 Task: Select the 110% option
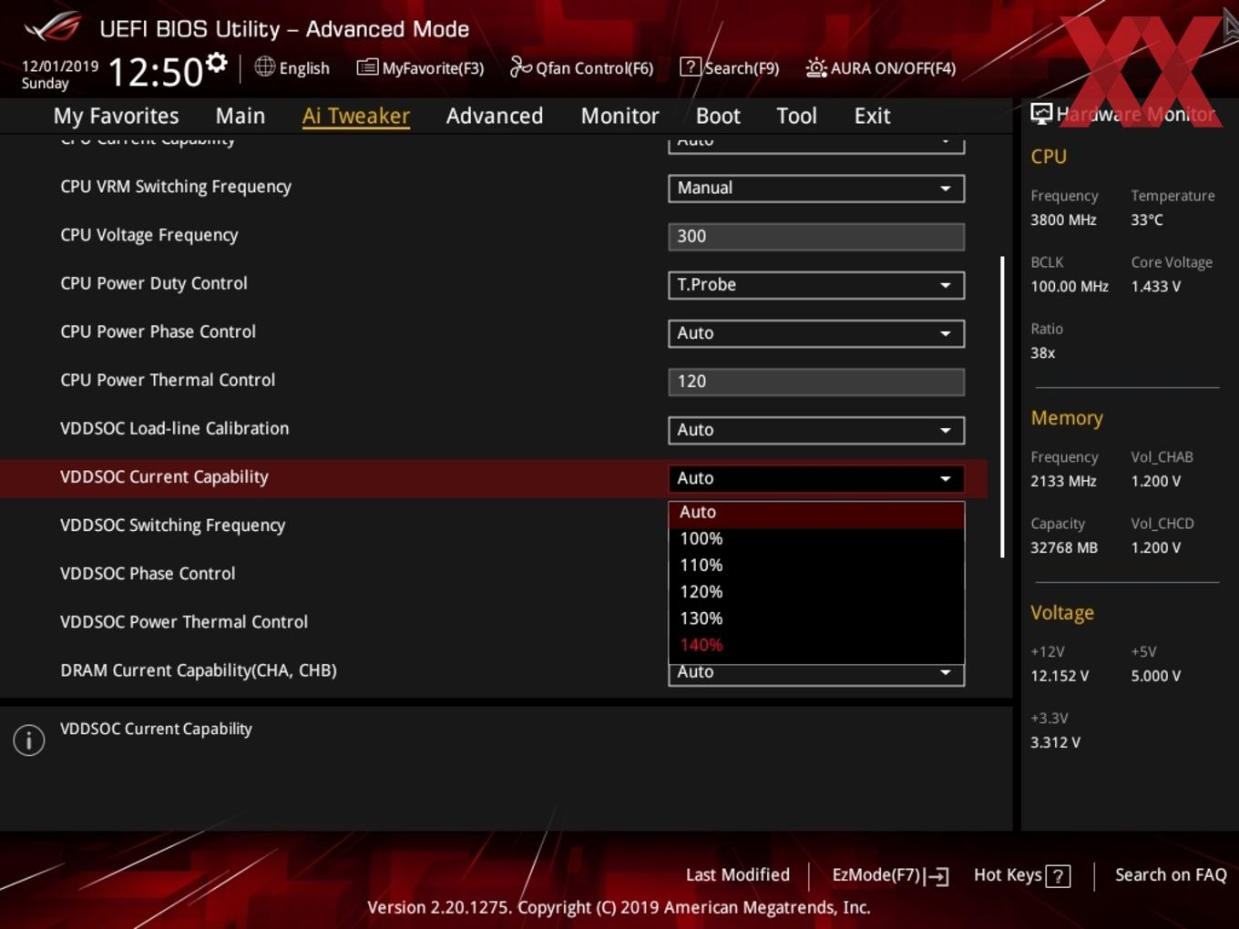click(x=816, y=566)
